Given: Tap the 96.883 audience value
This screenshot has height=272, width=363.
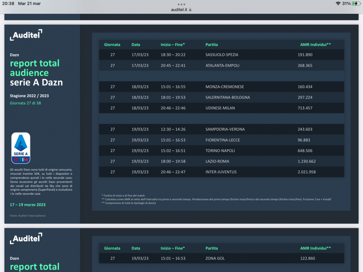Looking at the screenshot, I should (304, 140).
